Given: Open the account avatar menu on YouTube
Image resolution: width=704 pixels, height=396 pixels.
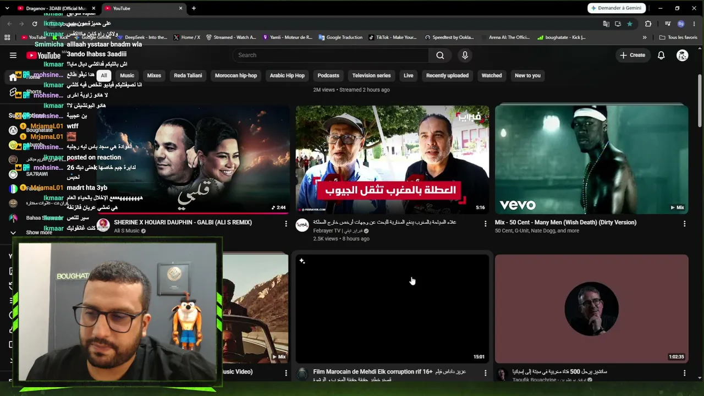Looking at the screenshot, I should 682,55.
